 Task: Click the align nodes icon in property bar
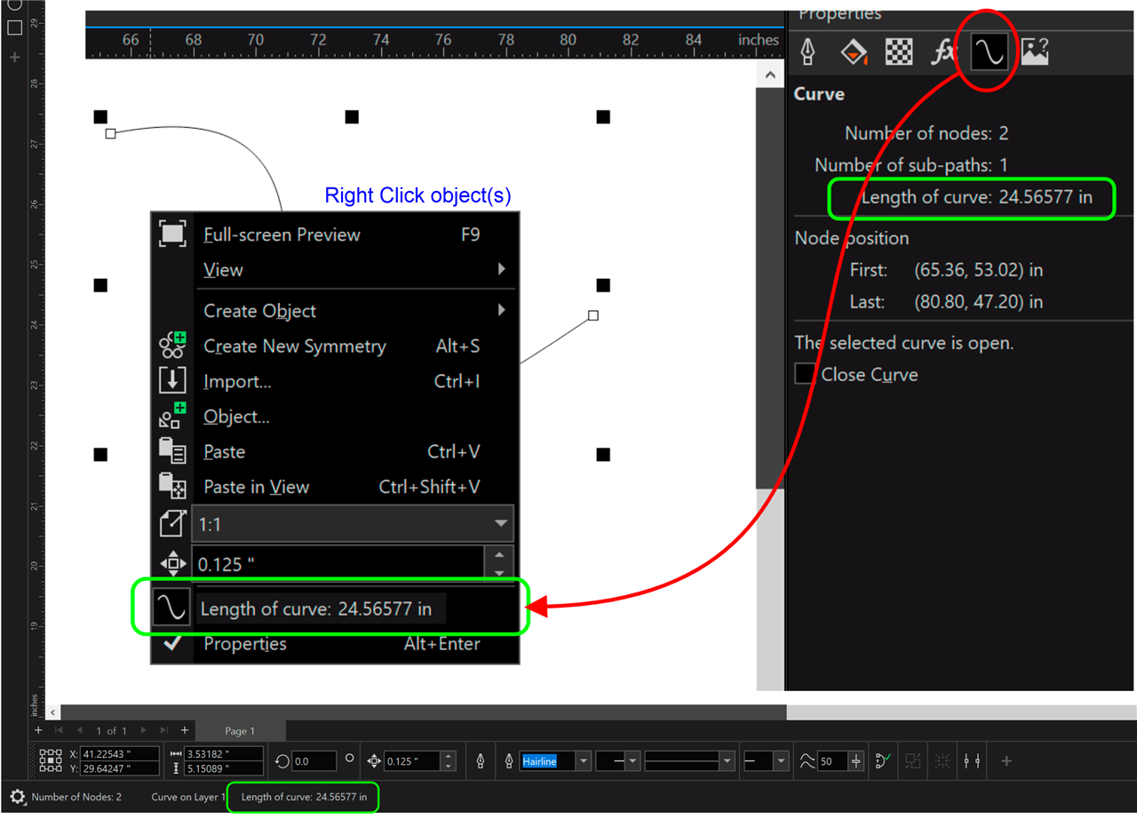pos(973,760)
